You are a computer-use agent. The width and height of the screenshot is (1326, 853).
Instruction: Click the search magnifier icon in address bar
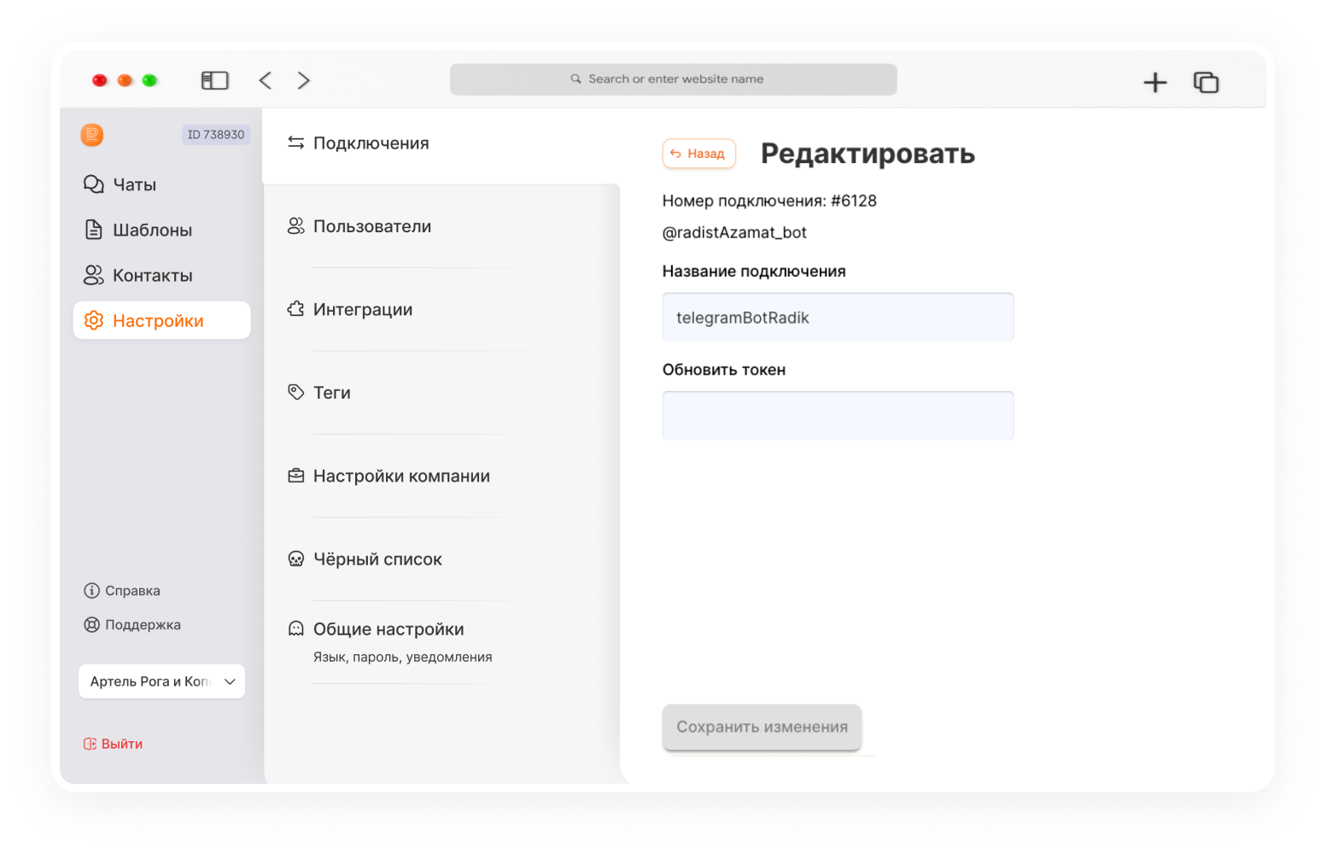coord(576,79)
